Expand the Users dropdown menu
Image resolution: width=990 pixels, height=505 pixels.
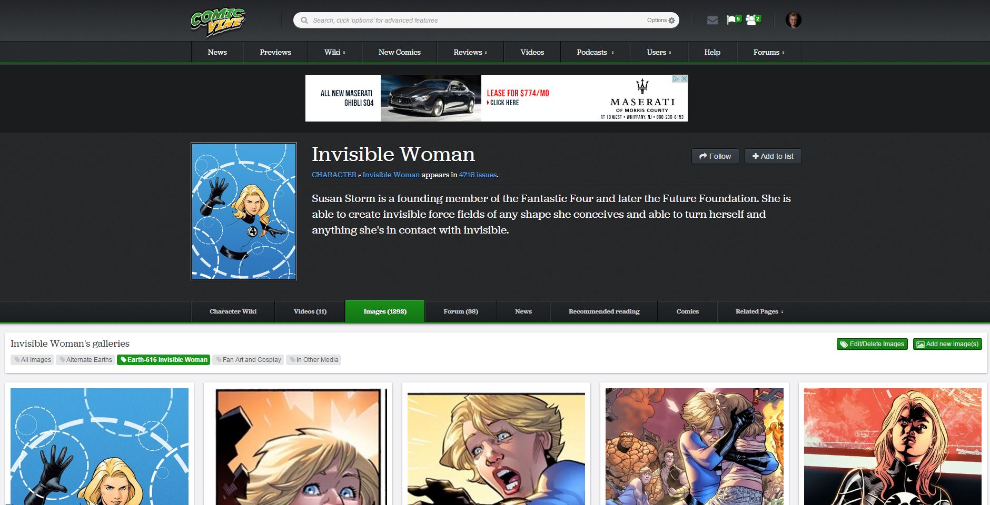(x=659, y=52)
